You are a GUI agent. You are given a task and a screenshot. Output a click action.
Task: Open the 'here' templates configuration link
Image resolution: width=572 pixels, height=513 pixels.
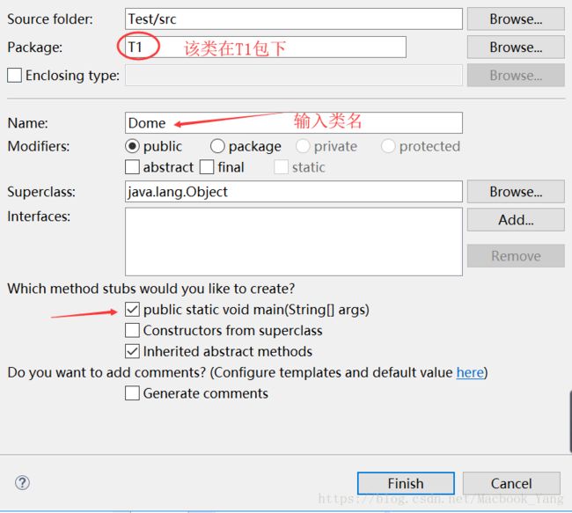click(x=469, y=372)
